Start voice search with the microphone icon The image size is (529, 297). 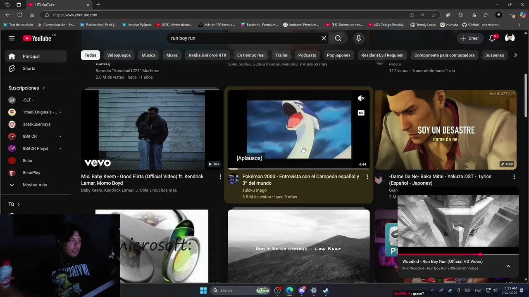(358, 38)
